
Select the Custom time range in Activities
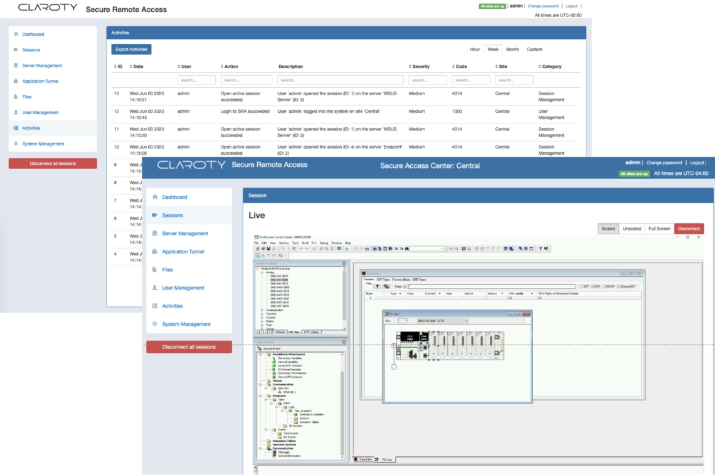point(534,49)
